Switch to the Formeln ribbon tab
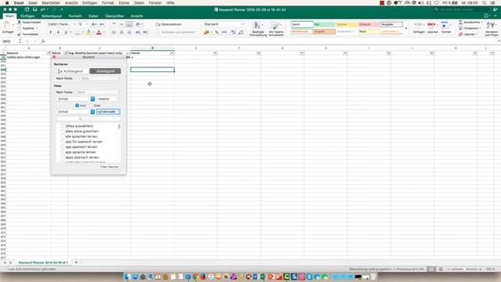The height and width of the screenshot is (282, 501). (75, 16)
